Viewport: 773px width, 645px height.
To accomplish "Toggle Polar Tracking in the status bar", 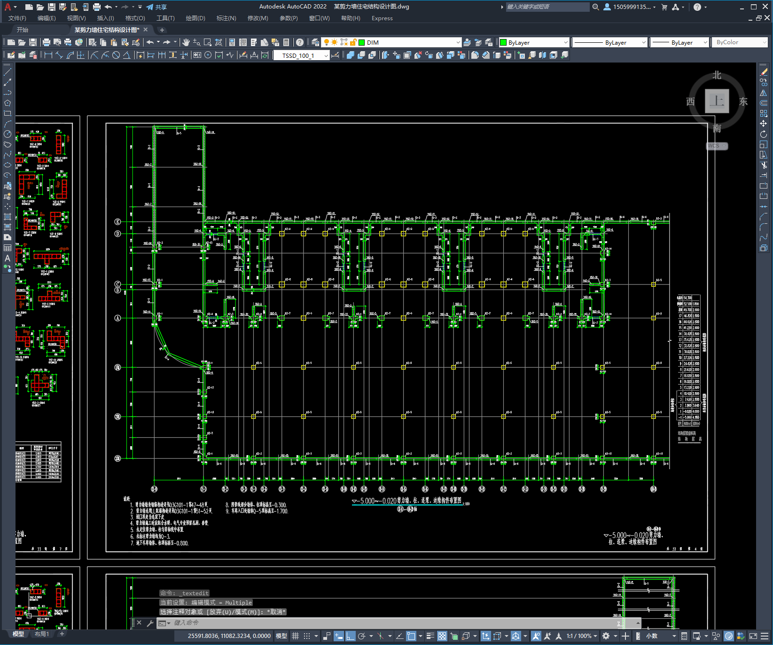I will coord(361,636).
